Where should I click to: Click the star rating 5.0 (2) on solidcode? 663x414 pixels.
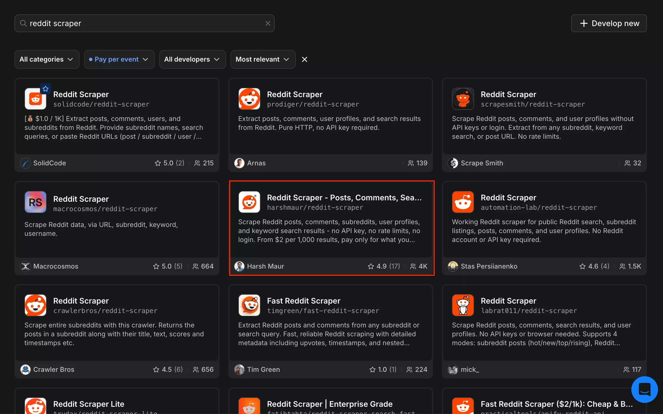click(x=169, y=163)
